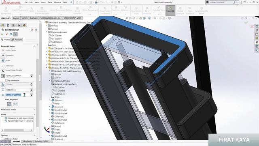
Task: Click the Zoom to Fit icon in view toolbar
Action: (x=127, y=18)
